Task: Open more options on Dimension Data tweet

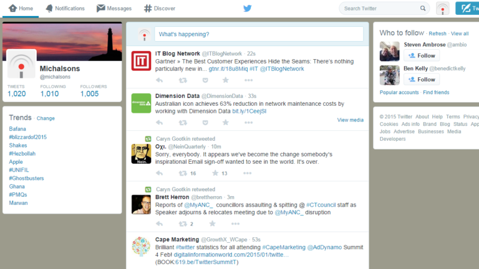Action: coord(248,123)
